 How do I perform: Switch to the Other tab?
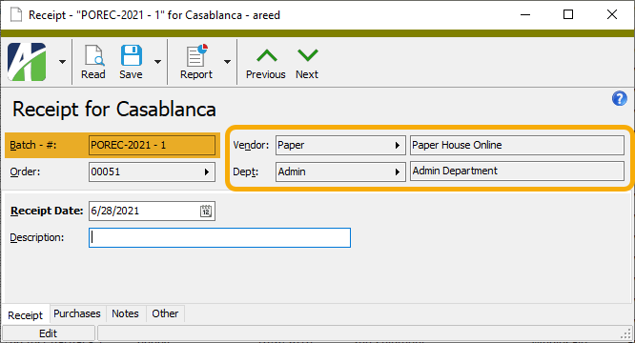(165, 313)
